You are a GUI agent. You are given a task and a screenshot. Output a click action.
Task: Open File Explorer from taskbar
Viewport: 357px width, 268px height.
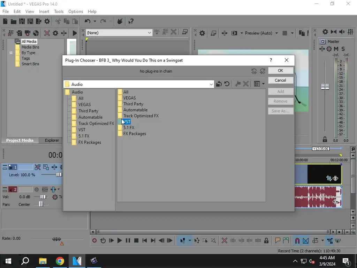click(x=43, y=261)
